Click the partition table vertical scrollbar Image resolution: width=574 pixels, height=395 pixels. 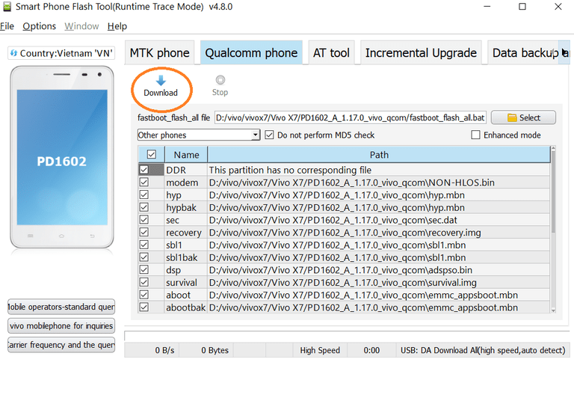click(x=553, y=192)
